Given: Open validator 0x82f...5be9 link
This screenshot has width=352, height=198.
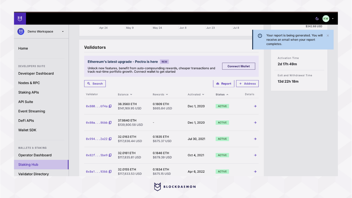Looking at the screenshot, I should pyautogui.click(x=97, y=155).
